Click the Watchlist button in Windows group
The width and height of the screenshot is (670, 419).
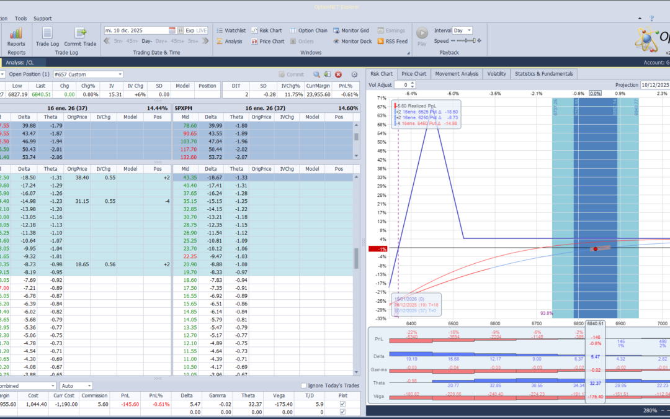tap(231, 30)
